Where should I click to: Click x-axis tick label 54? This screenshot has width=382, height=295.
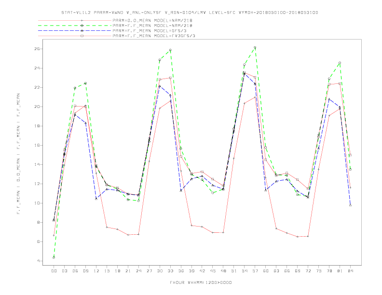245,271
